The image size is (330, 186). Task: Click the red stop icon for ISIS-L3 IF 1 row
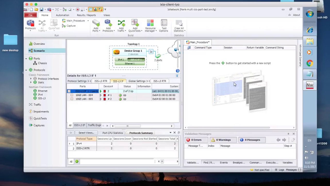click(104, 91)
